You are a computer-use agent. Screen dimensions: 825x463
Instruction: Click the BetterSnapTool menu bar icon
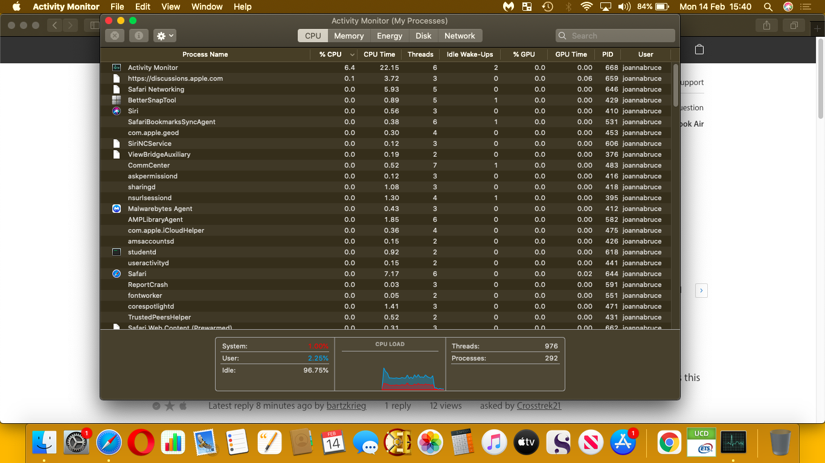[x=527, y=7]
